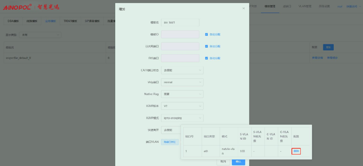Close the 增加 dialog with the X icon
This screenshot has width=363, height=166.
coord(244,9)
